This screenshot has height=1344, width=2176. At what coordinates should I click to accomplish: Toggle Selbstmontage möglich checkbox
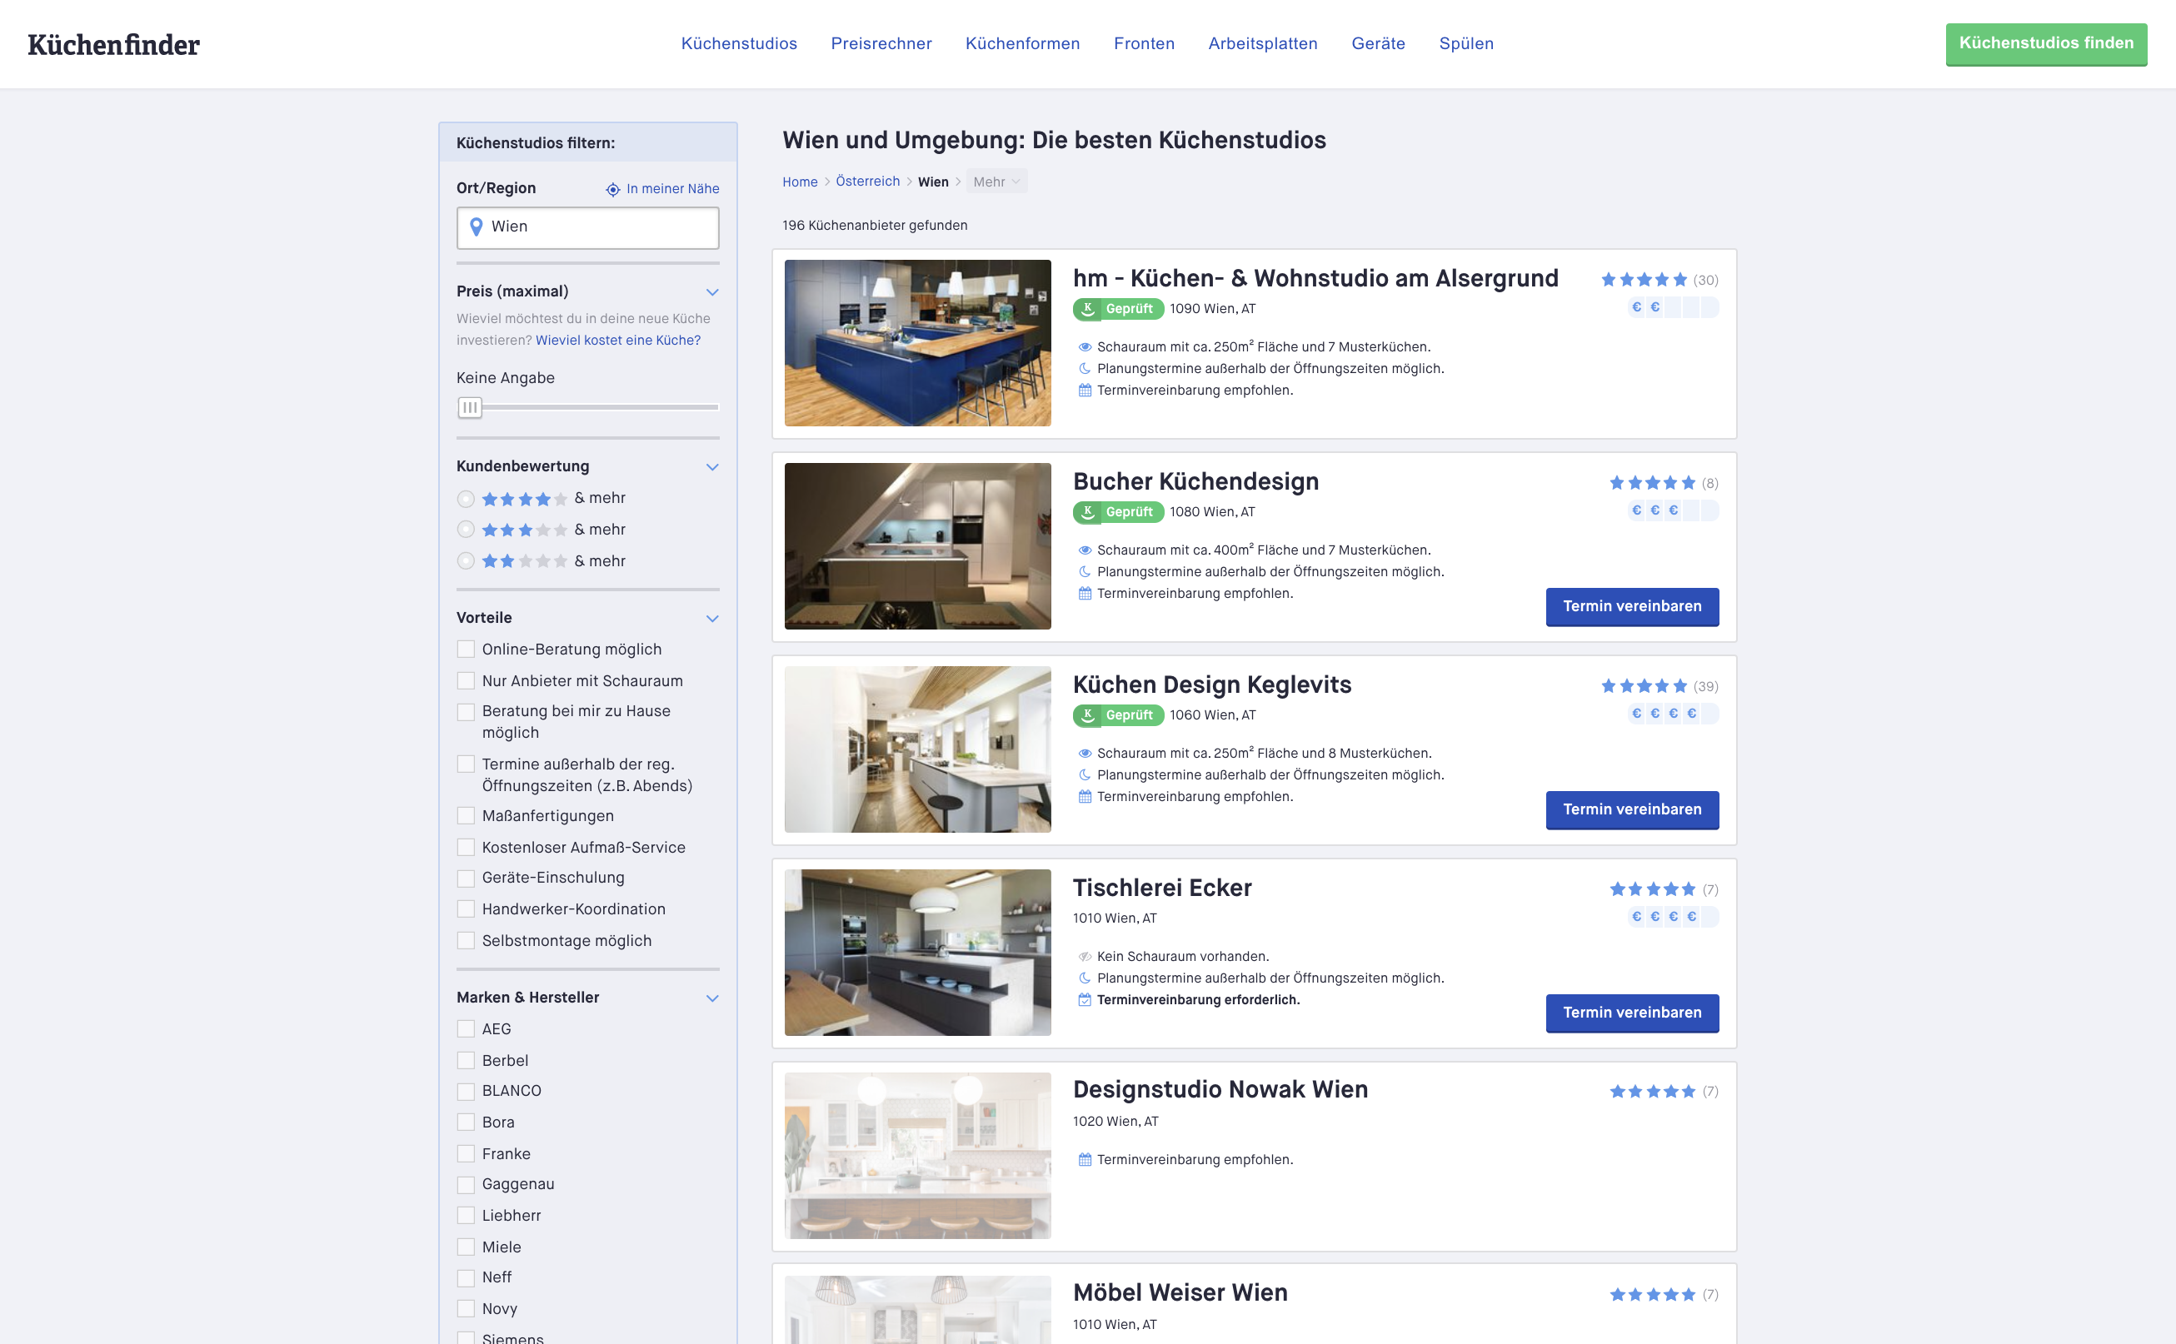[465, 940]
